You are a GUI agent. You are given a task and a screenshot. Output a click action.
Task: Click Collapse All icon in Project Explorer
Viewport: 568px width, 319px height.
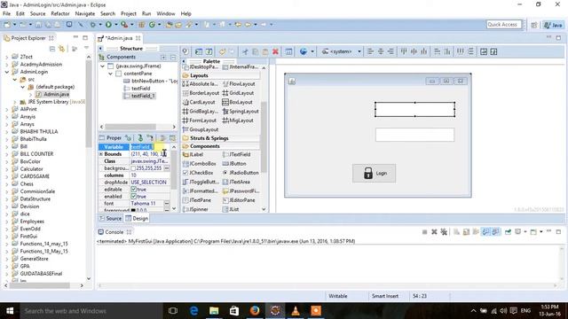pos(52,49)
